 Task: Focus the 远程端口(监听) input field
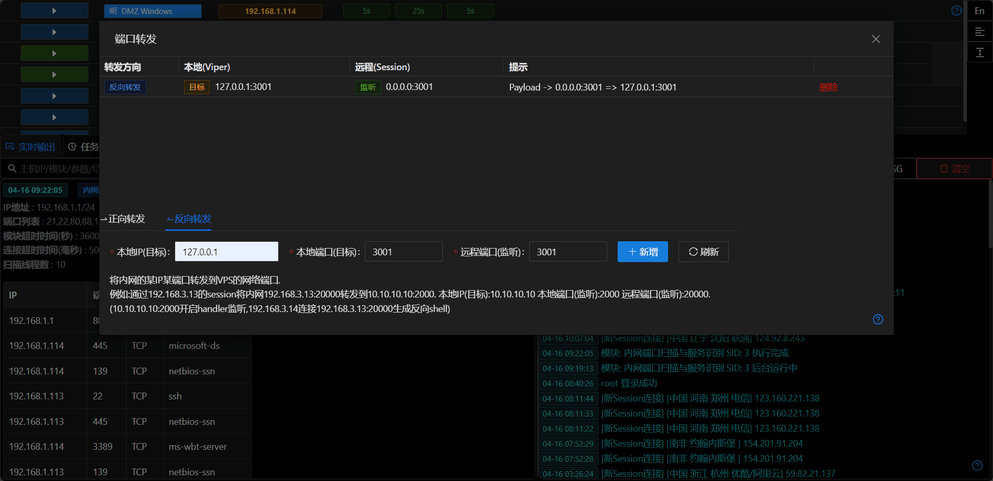click(x=568, y=252)
